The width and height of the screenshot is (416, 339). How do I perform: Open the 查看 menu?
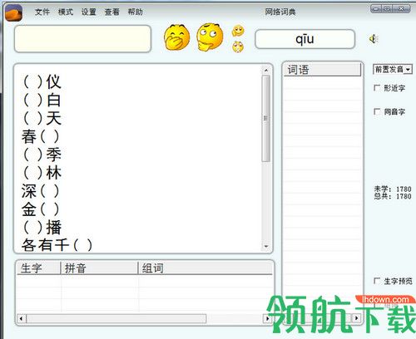point(112,12)
